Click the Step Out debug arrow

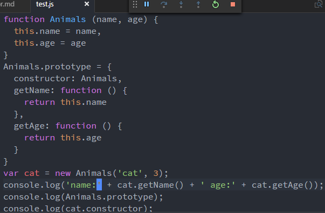point(198,4)
